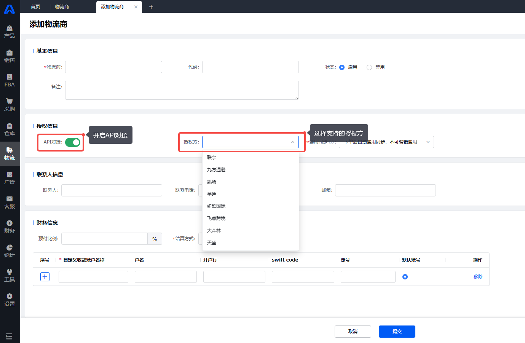Open 设置 (Settings) sidebar icon

click(10, 300)
